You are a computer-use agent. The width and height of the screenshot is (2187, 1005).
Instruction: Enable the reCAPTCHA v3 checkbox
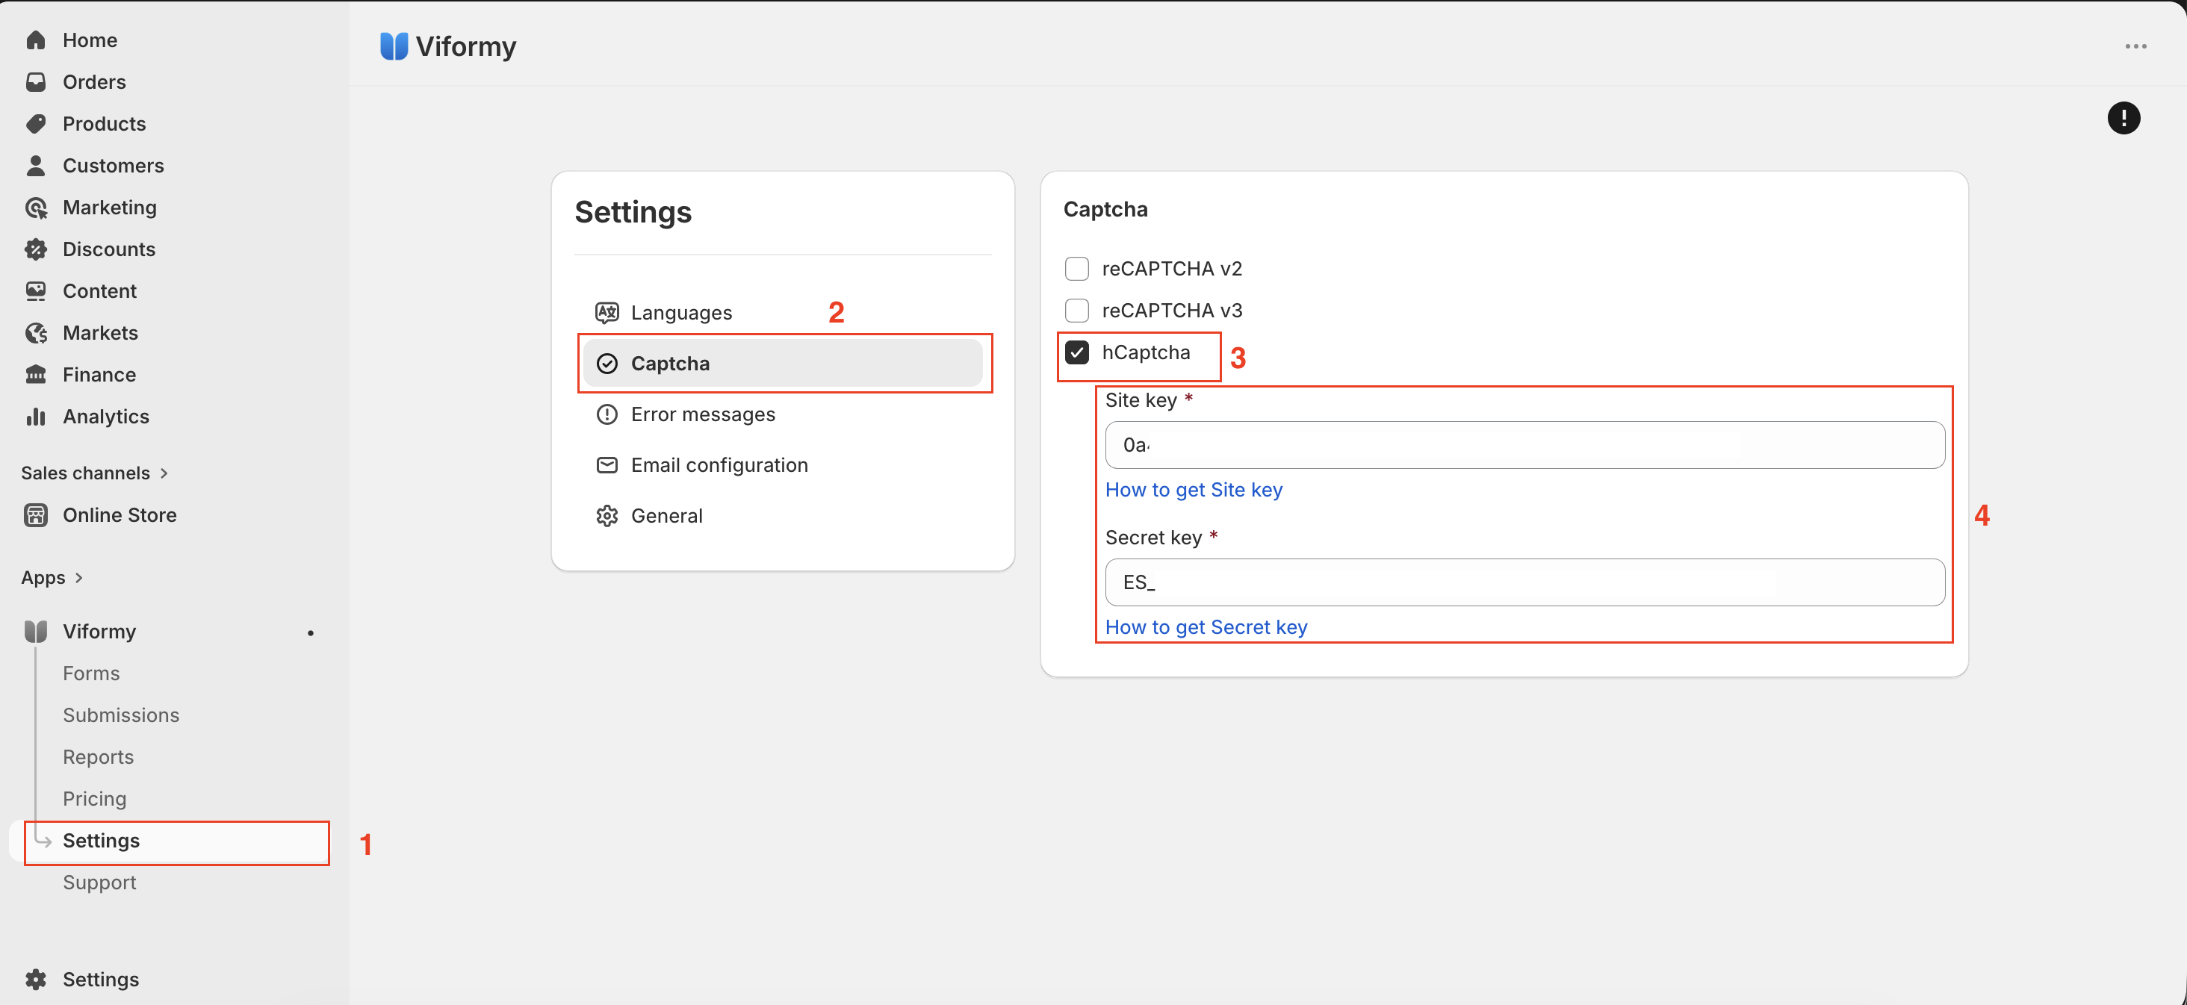point(1076,311)
